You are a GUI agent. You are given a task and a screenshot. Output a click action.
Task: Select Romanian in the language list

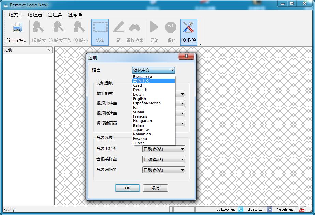(154, 134)
